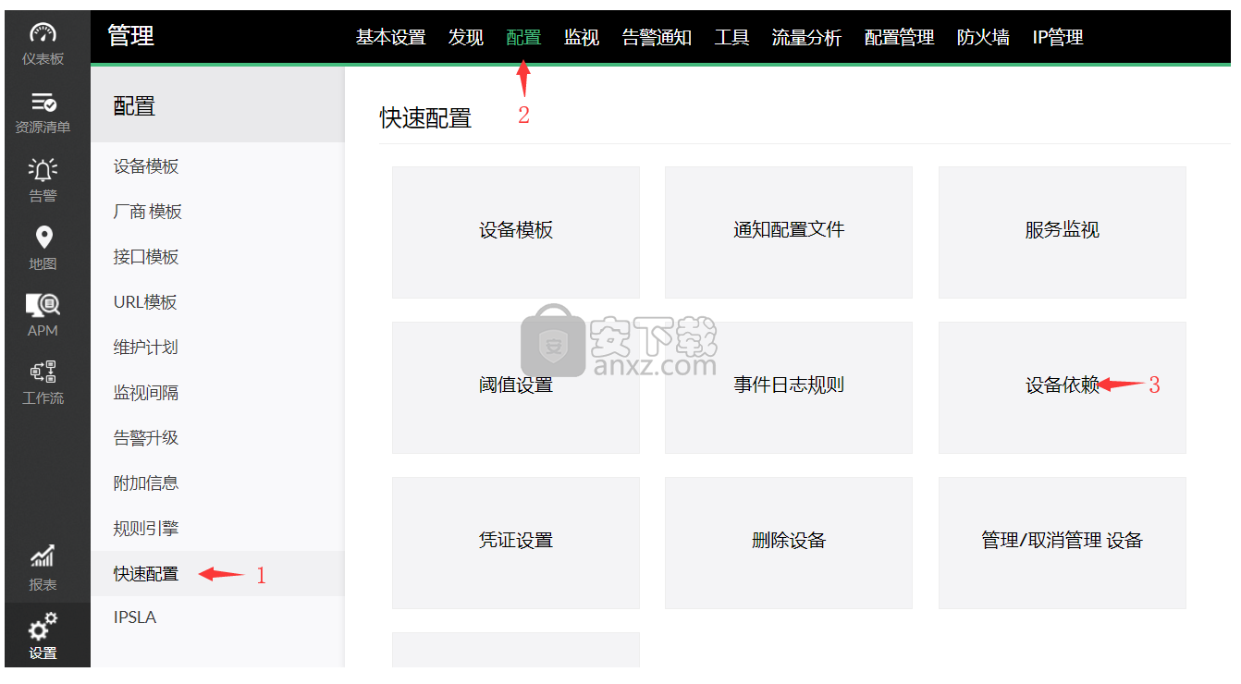Open the IP管理 tab
The width and height of the screenshot is (1241, 684).
point(1058,38)
